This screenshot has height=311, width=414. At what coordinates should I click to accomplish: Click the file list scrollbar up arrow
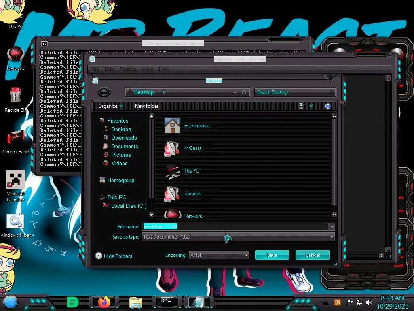click(334, 116)
